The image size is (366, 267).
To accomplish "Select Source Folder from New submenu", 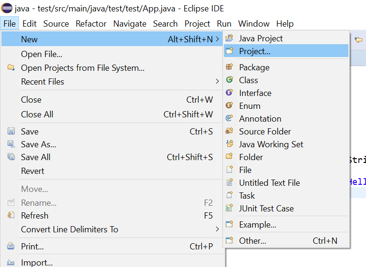I will point(286,132).
